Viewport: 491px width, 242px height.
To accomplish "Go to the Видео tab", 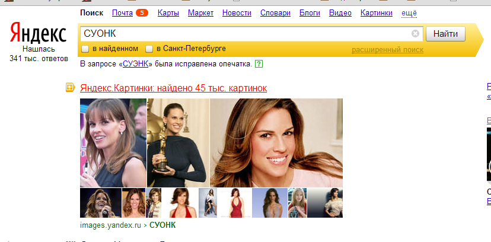I will tap(340, 12).
